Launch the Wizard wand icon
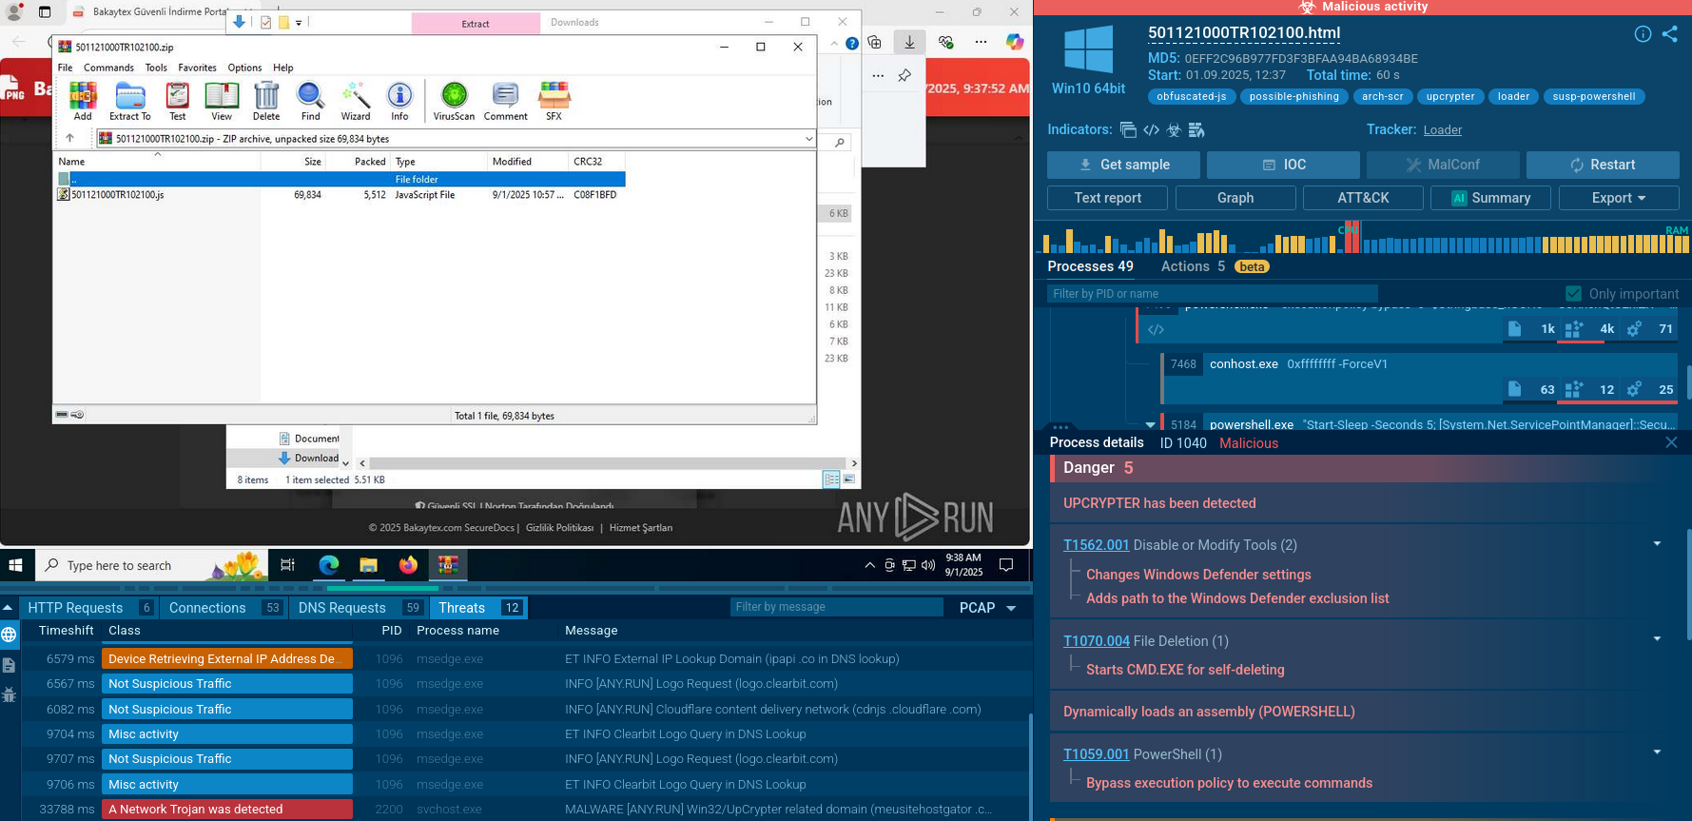 point(356,101)
